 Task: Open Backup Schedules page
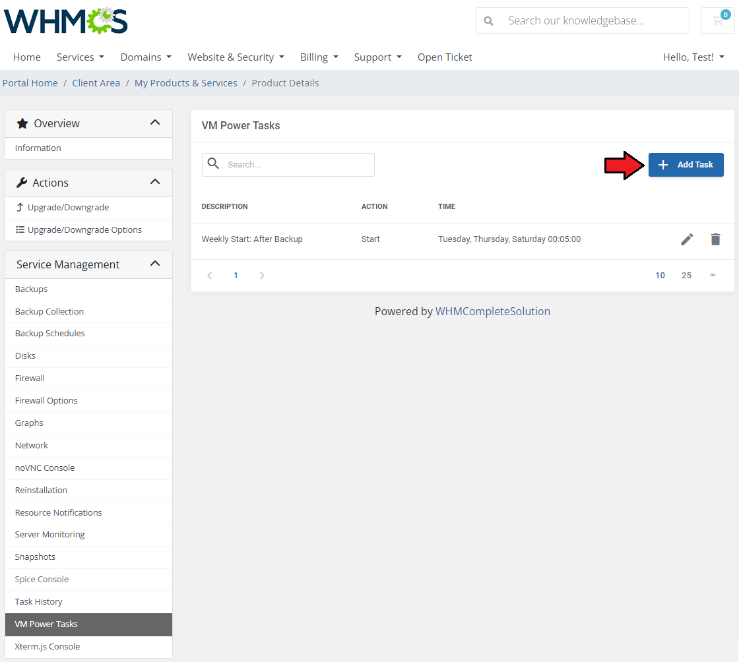point(88,334)
